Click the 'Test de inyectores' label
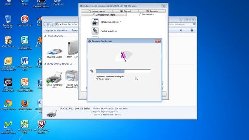The width and height of the screenshot is (249, 140). pos(109,31)
